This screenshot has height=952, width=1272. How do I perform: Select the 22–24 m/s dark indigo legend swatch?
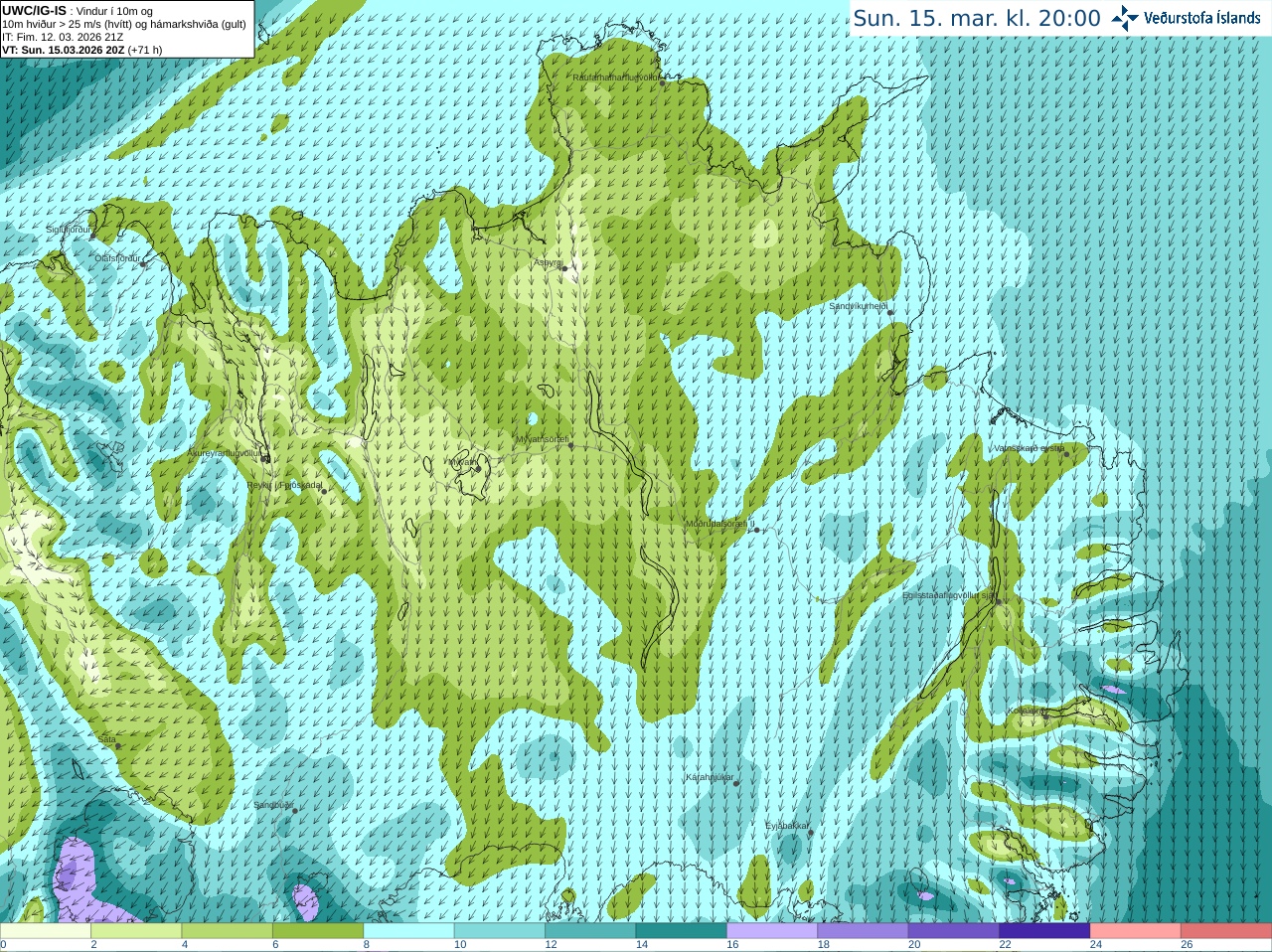click(1044, 931)
